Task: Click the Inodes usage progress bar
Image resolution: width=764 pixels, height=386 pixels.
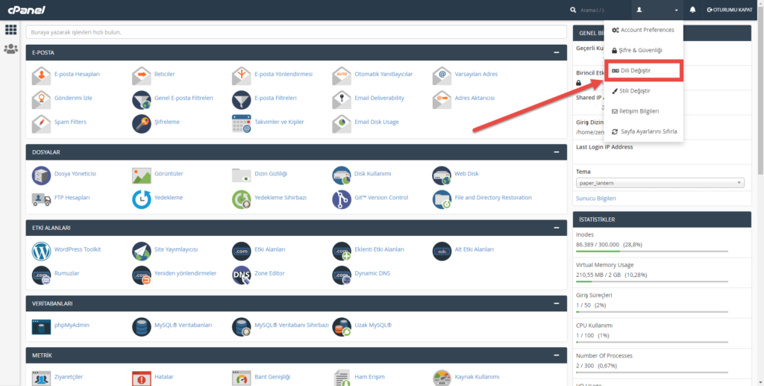Action: 652,252
